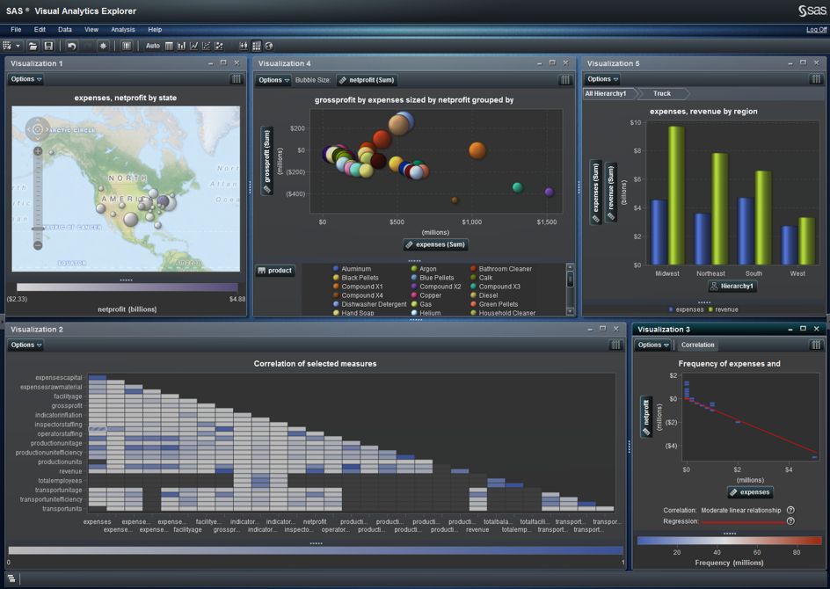Click the All Hierarchy1 breadcrumb

pyautogui.click(x=607, y=93)
